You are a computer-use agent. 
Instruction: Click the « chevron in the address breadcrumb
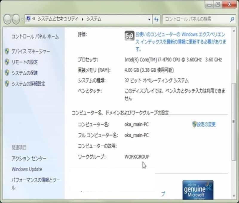point(34,19)
